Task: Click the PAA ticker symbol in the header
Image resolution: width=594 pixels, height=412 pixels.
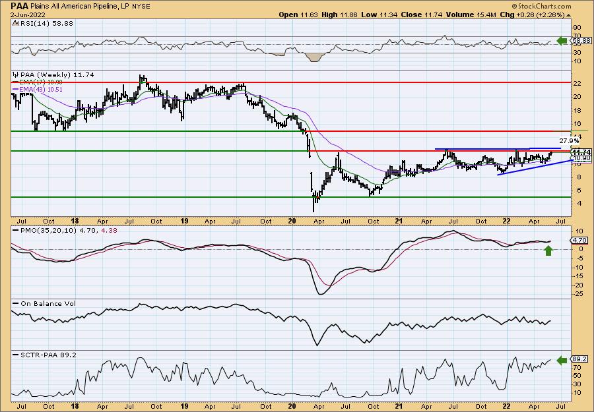Action: tap(20, 6)
